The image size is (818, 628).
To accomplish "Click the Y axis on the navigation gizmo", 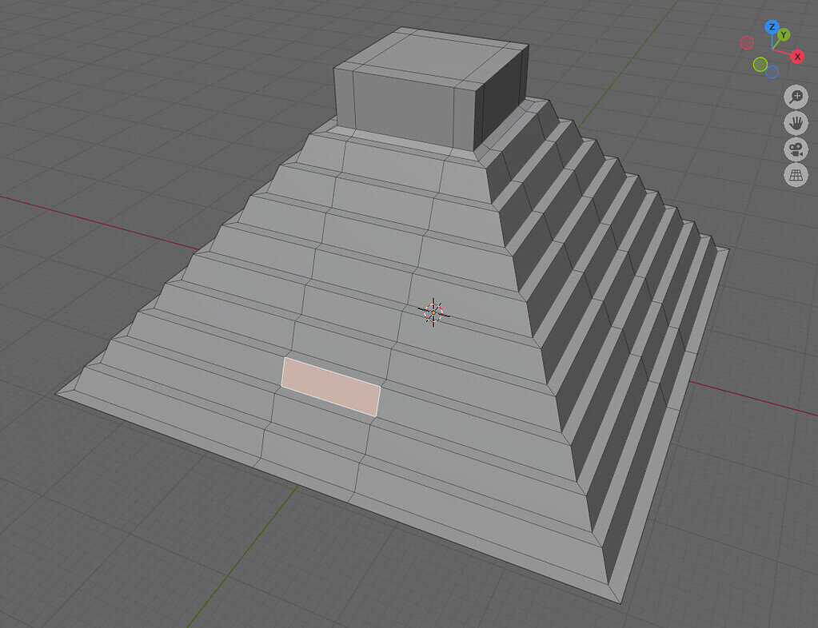I will [784, 33].
